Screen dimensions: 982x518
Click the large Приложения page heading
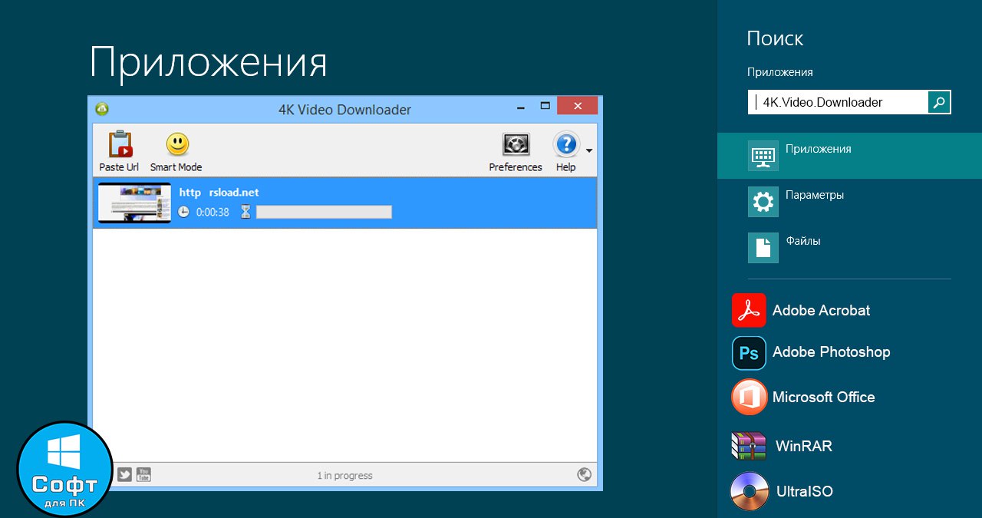point(209,64)
